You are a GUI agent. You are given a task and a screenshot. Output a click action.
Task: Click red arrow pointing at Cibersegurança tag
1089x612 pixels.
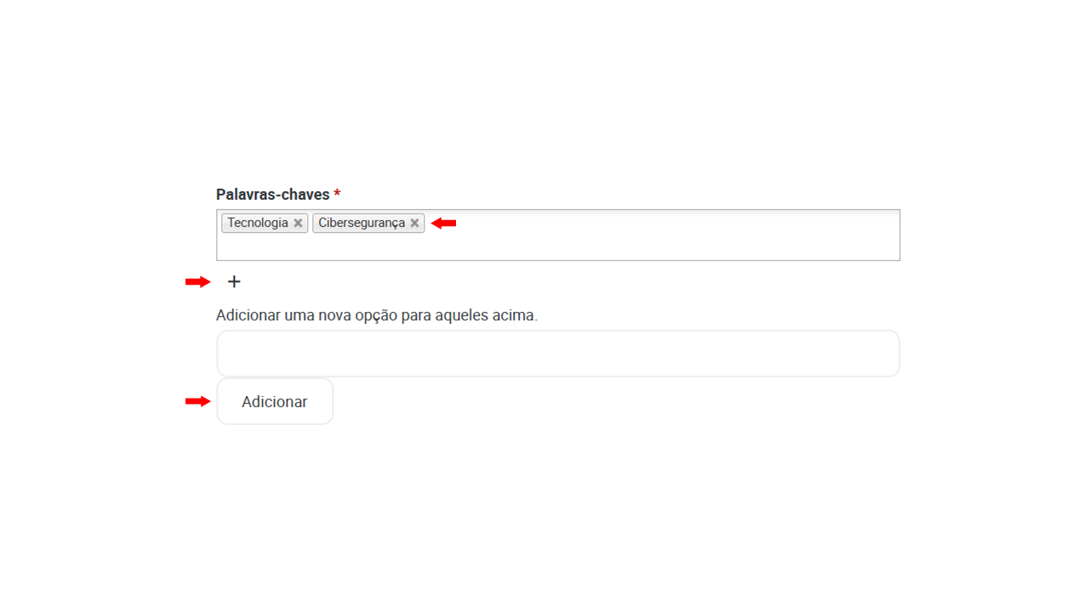(x=443, y=223)
